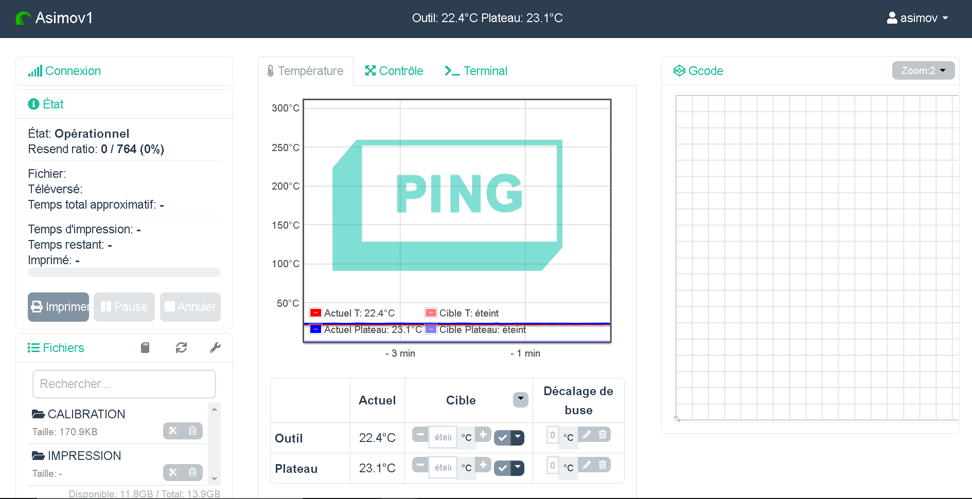Delete the IMPRESSION folder with the trash icon
The height and width of the screenshot is (499, 972).
click(x=192, y=472)
